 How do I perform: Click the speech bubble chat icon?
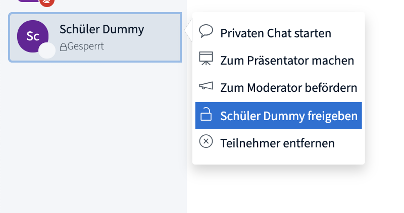click(206, 31)
